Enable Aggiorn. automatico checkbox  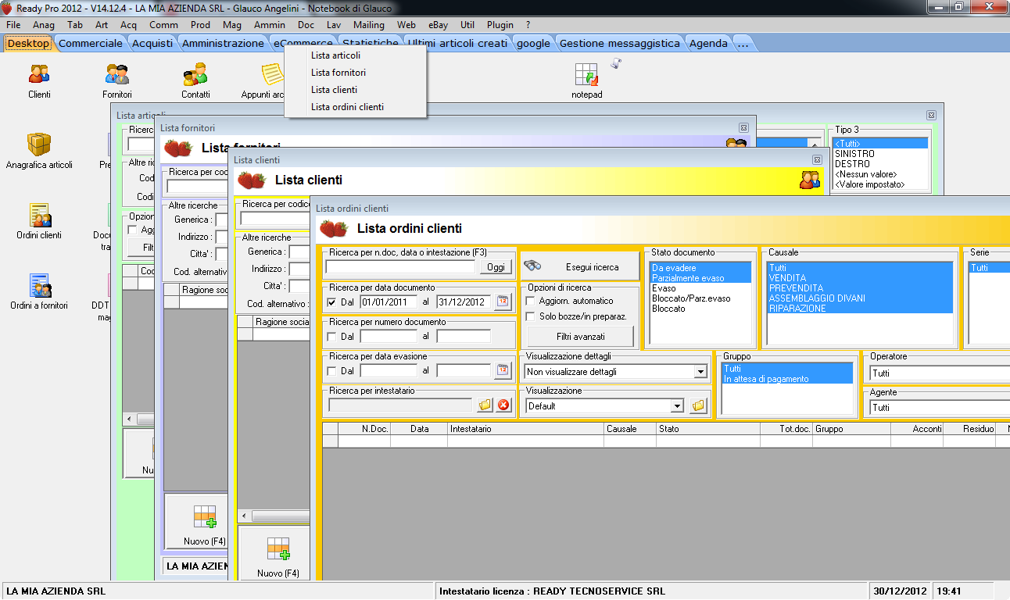coord(532,302)
